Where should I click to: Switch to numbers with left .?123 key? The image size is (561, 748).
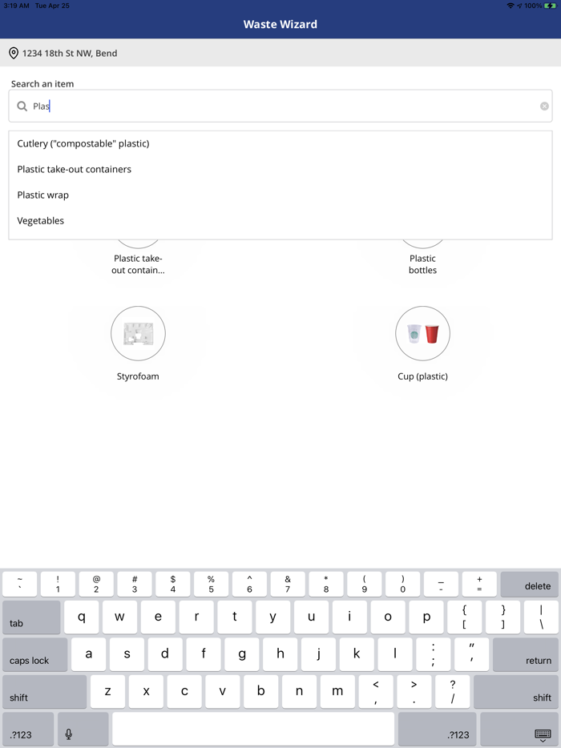(x=28, y=729)
